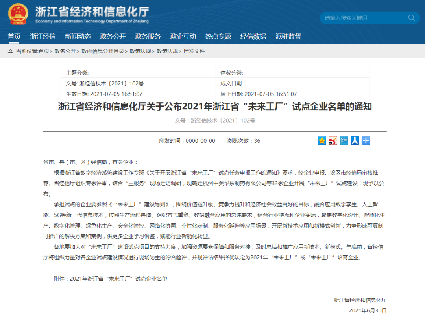Click the search magnifier icon
Screen dimensions: 425x316
coord(412,18)
